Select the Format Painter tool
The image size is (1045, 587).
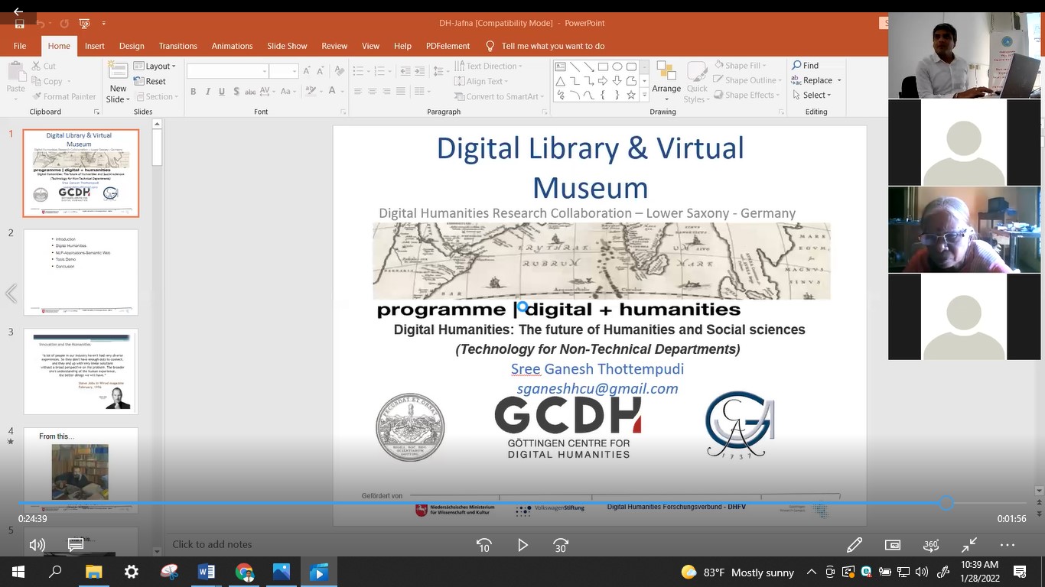tap(63, 96)
